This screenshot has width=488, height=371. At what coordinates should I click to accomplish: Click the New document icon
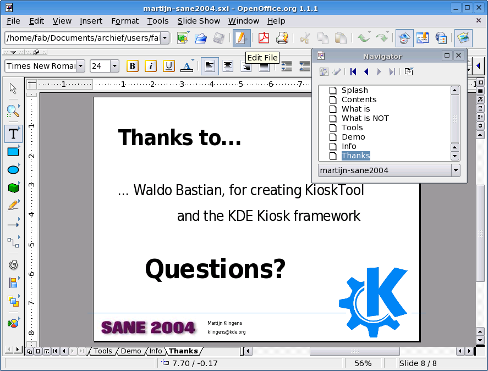pyautogui.click(x=182, y=38)
